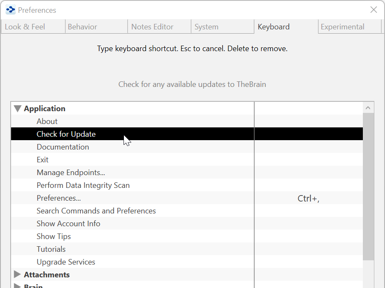Viewport: 385px width, 288px height.
Task: Click the scroll up arrow of list
Action: point(369,107)
